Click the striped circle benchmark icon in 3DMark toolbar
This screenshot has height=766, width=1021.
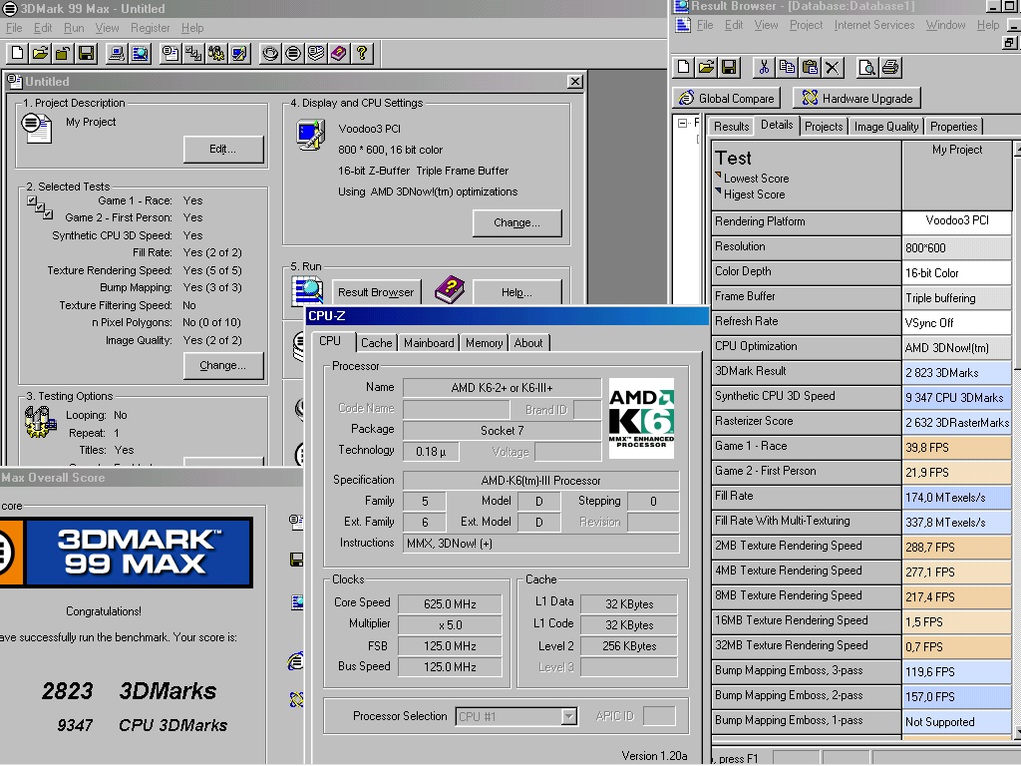(x=293, y=54)
